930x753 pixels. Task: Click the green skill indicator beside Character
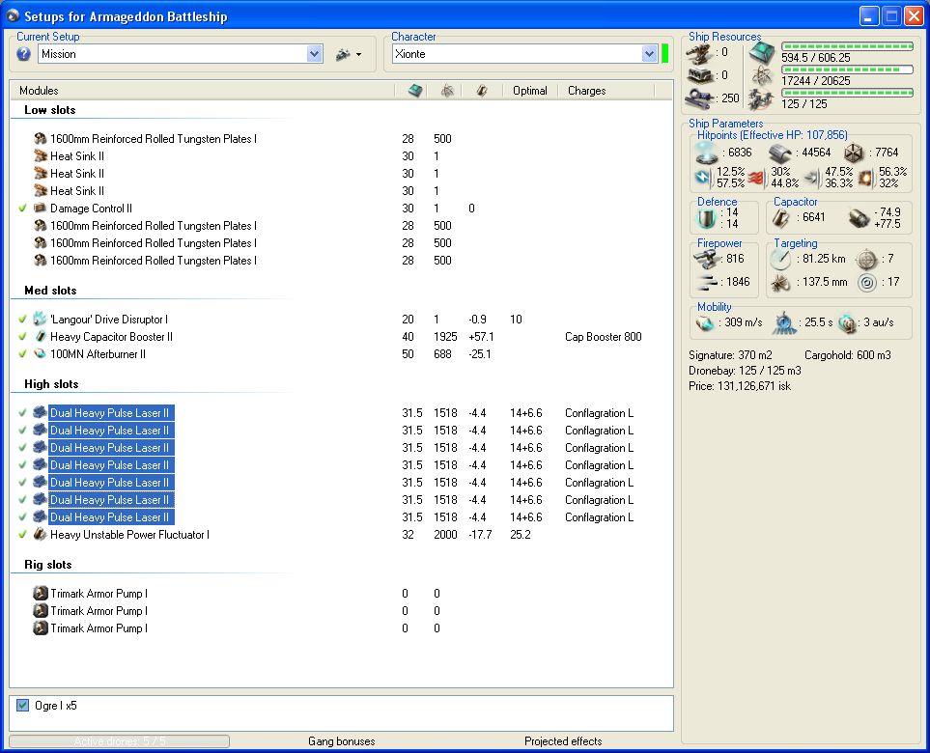tap(664, 54)
